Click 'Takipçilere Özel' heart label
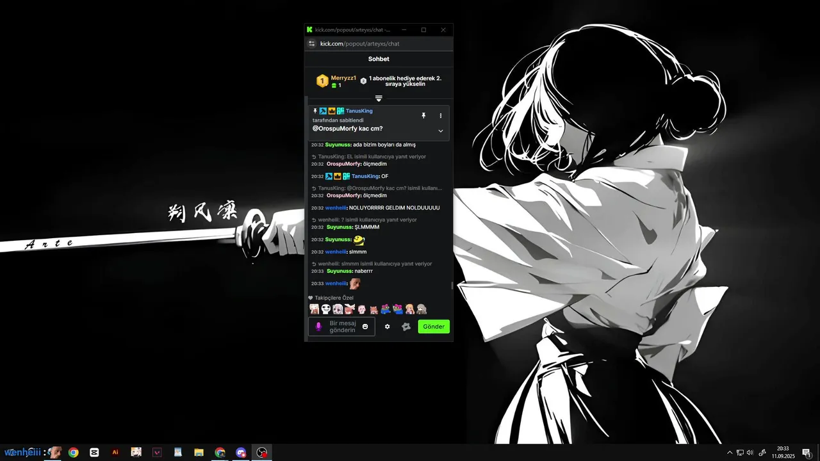Image resolution: width=820 pixels, height=461 pixels. tap(331, 298)
